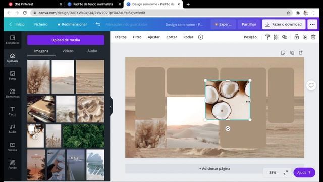Collapse the side panel arrow handle
The width and height of the screenshot is (323, 182).
pyautogui.click(x=111, y=107)
